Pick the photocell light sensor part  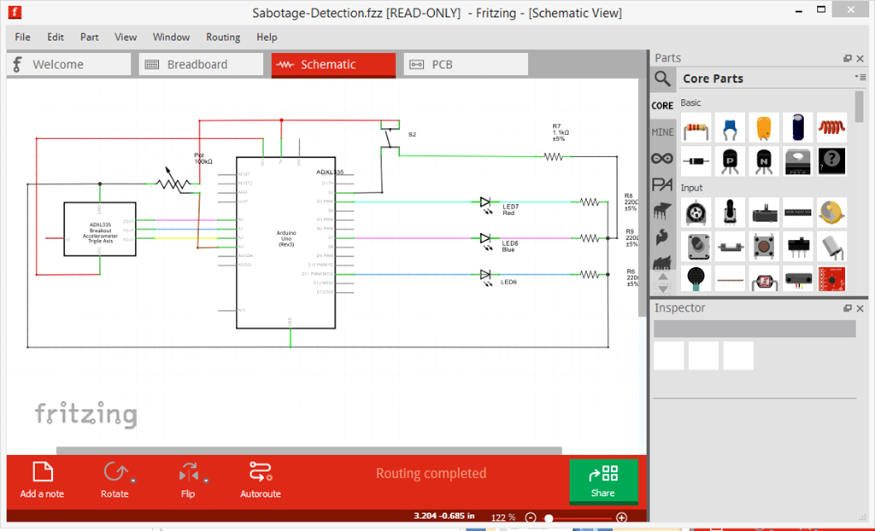click(x=764, y=279)
